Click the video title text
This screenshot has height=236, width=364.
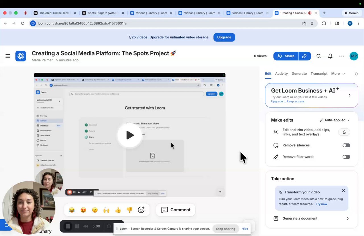tap(104, 53)
